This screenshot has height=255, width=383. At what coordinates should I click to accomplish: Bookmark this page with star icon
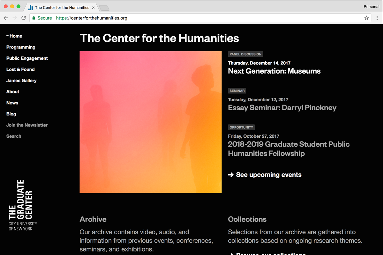click(366, 18)
